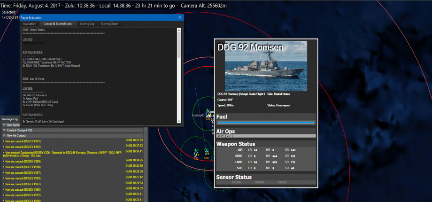Click the grey Air Ops bar
The width and height of the screenshot is (432, 202).
point(266,136)
